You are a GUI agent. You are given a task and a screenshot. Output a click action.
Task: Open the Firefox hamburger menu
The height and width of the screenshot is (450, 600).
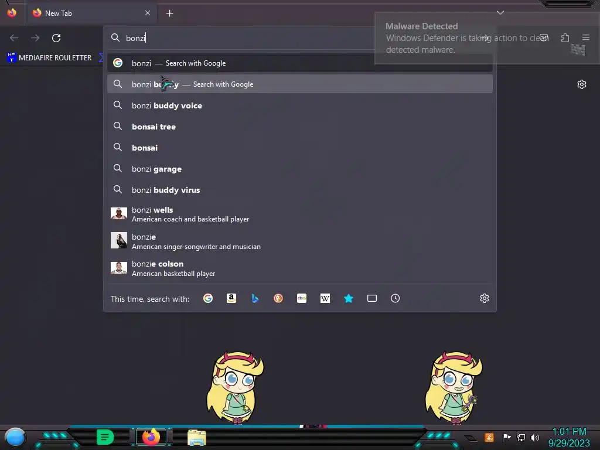tap(586, 37)
